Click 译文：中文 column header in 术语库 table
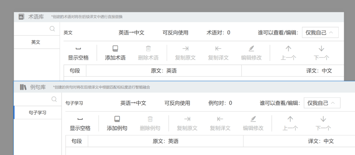Image resolution: width=355 pixels, height=155 pixels. tap(319, 71)
